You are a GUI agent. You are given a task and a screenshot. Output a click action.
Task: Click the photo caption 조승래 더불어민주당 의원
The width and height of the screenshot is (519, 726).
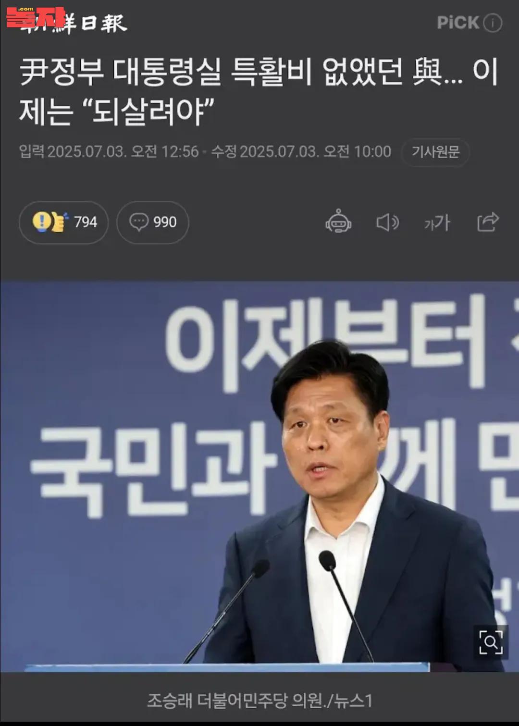(259, 701)
